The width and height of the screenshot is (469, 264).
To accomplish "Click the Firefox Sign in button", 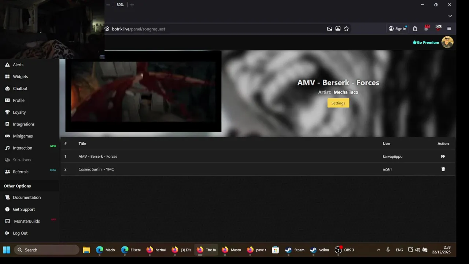I will pos(398,29).
